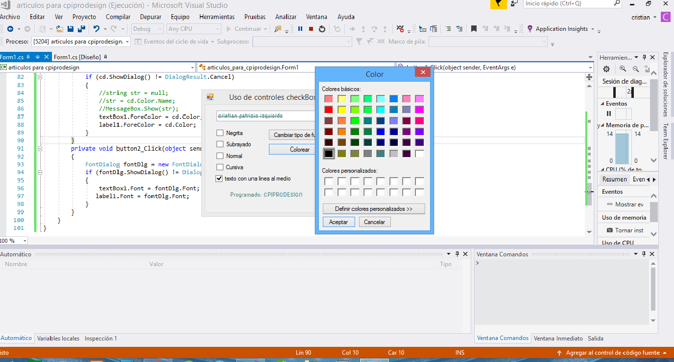
Task: Click the Save All icon
Action: coord(82,28)
